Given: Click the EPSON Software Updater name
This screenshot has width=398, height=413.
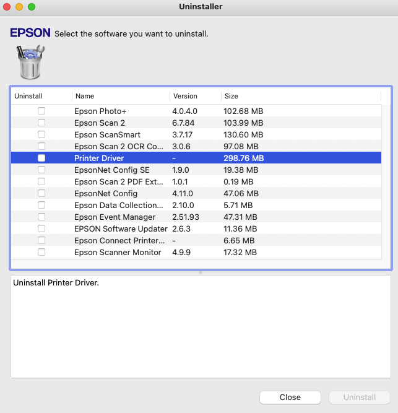Looking at the screenshot, I should pyautogui.click(x=121, y=228).
